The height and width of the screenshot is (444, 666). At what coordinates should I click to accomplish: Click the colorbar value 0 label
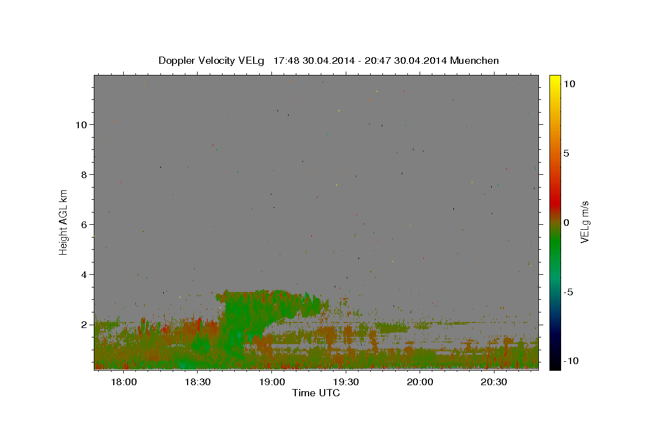566,223
